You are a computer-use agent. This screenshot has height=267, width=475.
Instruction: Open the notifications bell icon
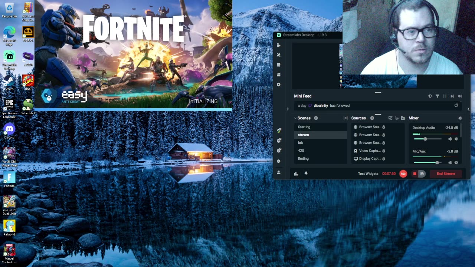point(306,173)
